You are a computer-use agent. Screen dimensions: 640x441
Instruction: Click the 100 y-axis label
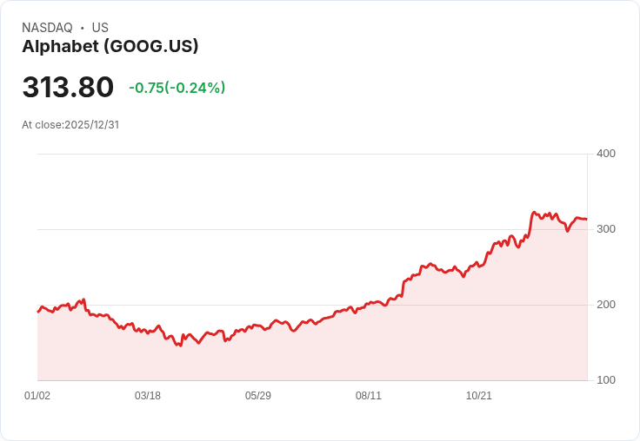click(605, 380)
